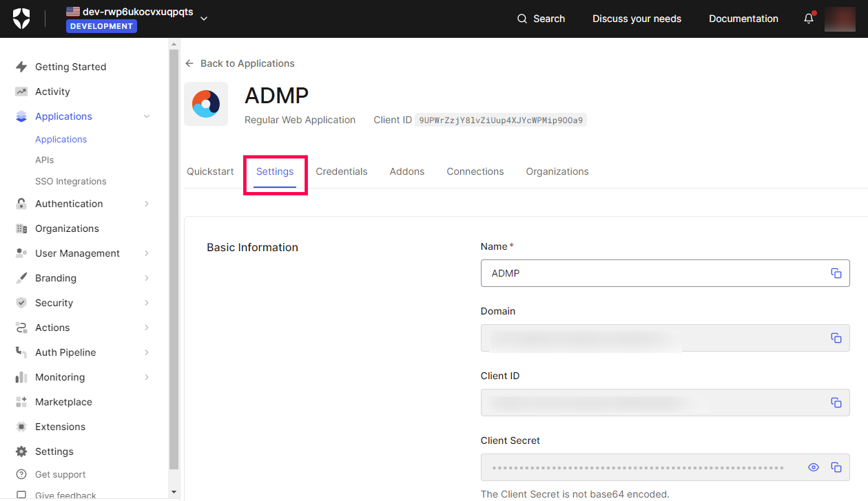Screen dimensions: 868x501
Task: Switch to the Credentials tab
Action: tap(342, 171)
